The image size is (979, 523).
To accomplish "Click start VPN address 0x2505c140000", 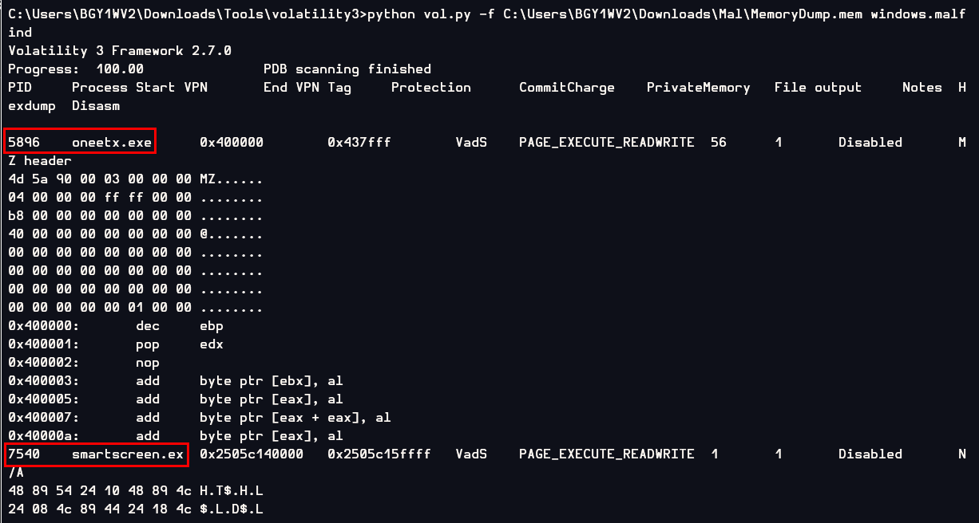I will pyautogui.click(x=251, y=454).
